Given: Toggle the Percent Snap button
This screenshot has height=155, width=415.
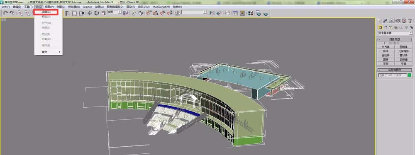Looking at the screenshot, I should tap(163, 13).
